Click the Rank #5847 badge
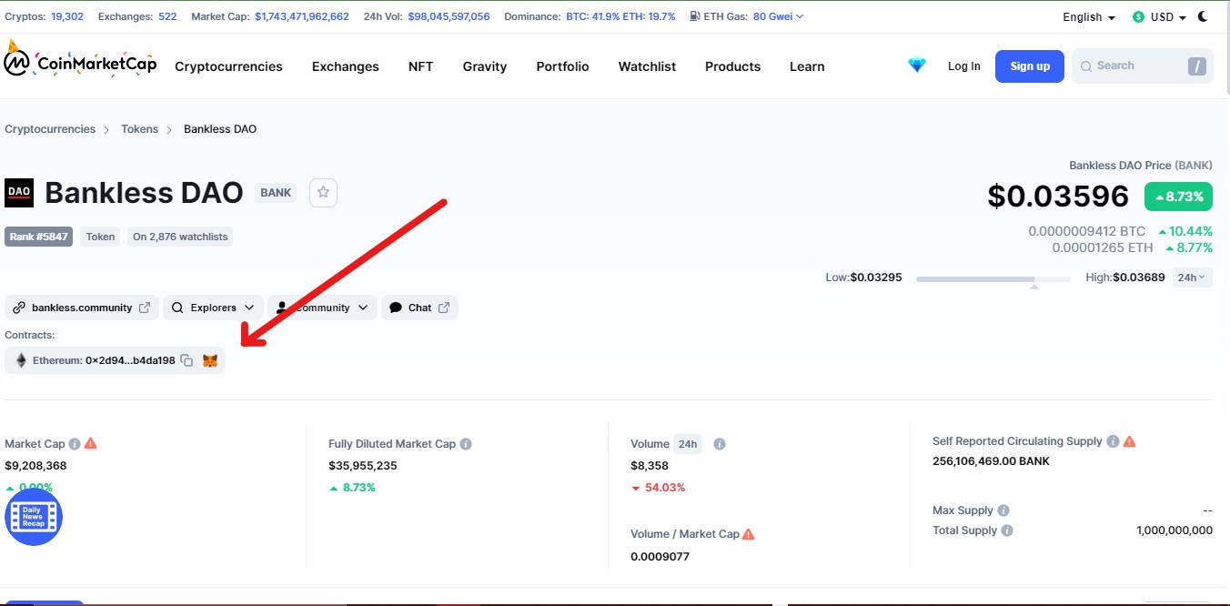 (x=38, y=237)
